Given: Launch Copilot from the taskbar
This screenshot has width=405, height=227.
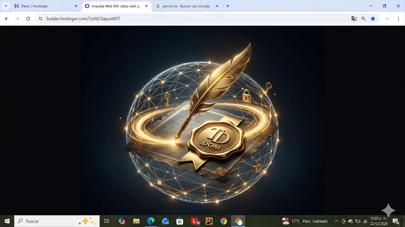Looking at the screenshot, I should (x=122, y=221).
